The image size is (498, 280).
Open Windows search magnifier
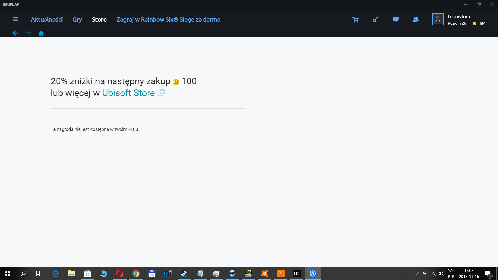pos(23,274)
